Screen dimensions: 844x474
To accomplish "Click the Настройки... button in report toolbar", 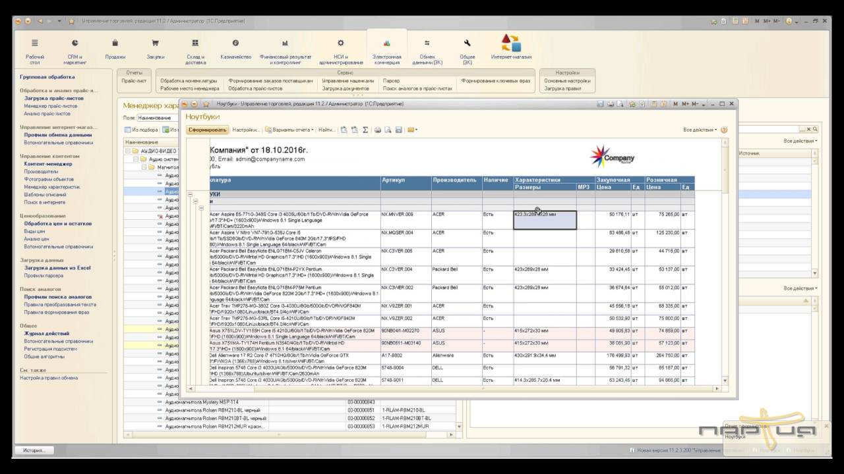I will [247, 130].
